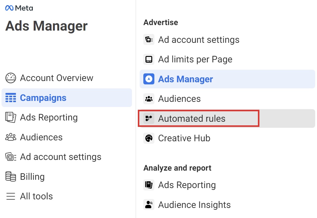Image resolution: width=317 pixels, height=218 pixels.
Task: Open Ad limits per Page
Action: click(227, 59)
